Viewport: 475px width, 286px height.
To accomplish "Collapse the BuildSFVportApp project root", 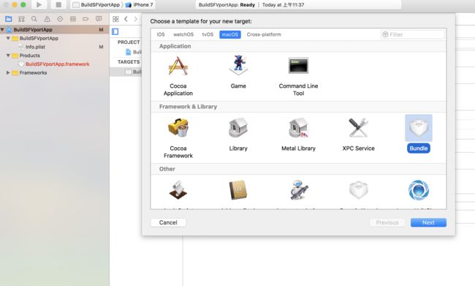I will [2, 30].
